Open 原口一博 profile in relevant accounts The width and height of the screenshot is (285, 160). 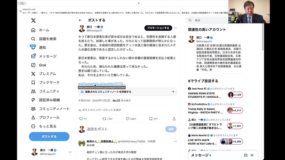click(x=215, y=54)
